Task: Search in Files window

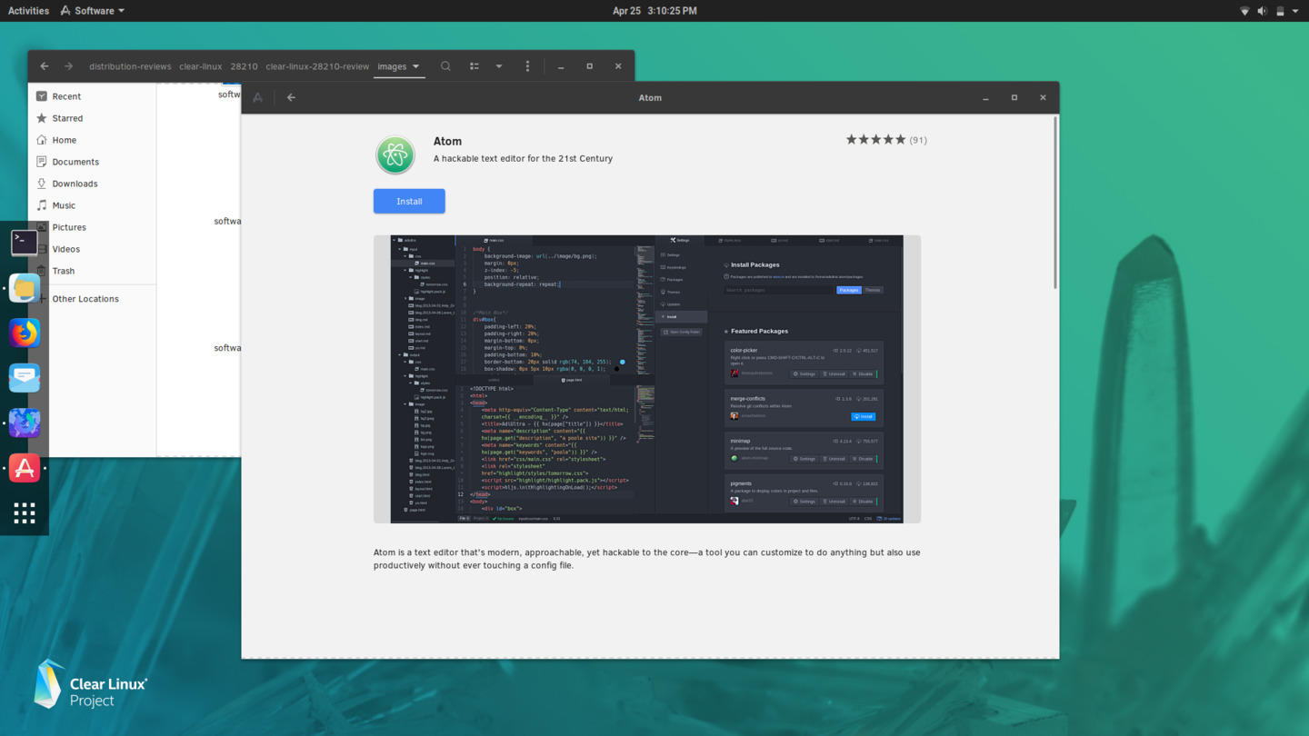Action: (445, 66)
